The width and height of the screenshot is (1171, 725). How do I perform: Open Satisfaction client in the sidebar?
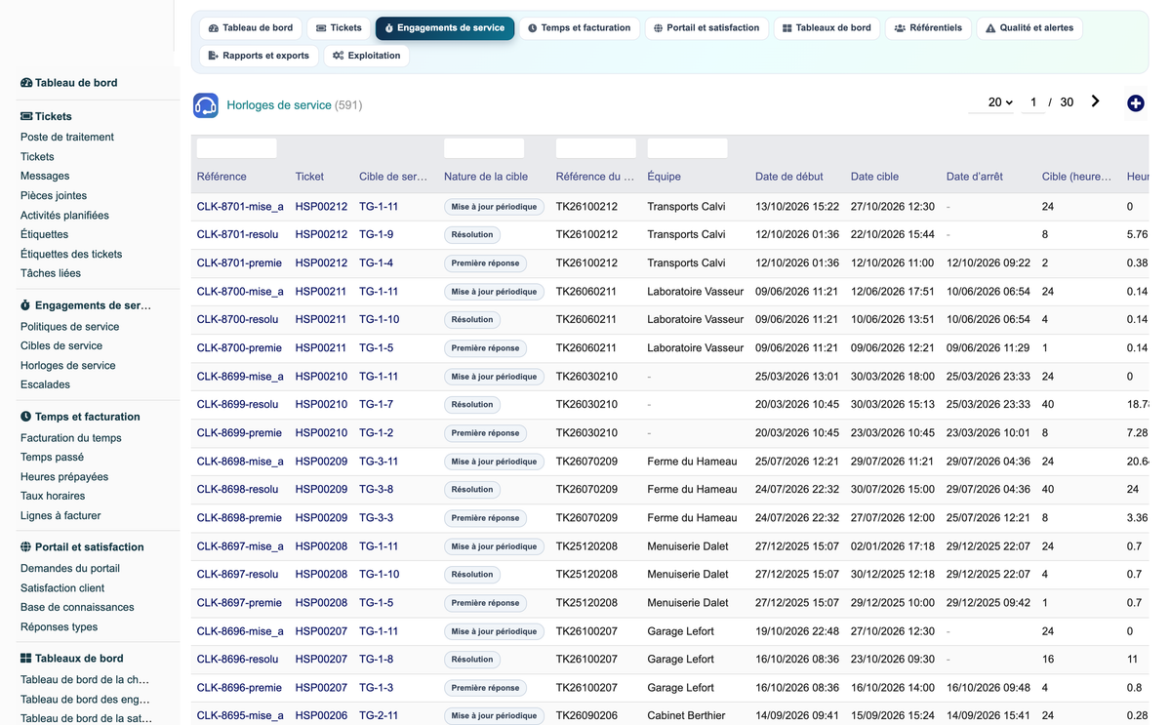tap(62, 588)
